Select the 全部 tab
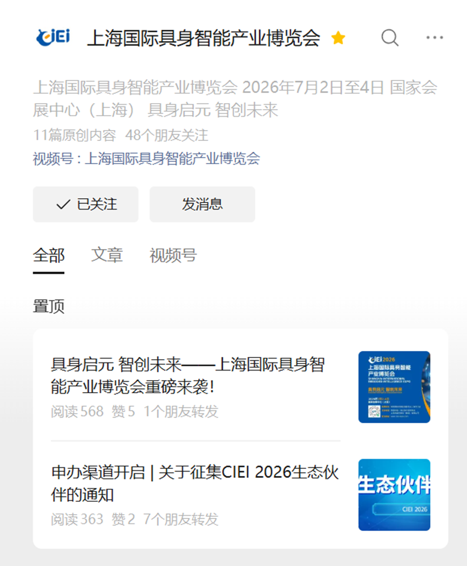Screen dimensions: 467x566 49,255
